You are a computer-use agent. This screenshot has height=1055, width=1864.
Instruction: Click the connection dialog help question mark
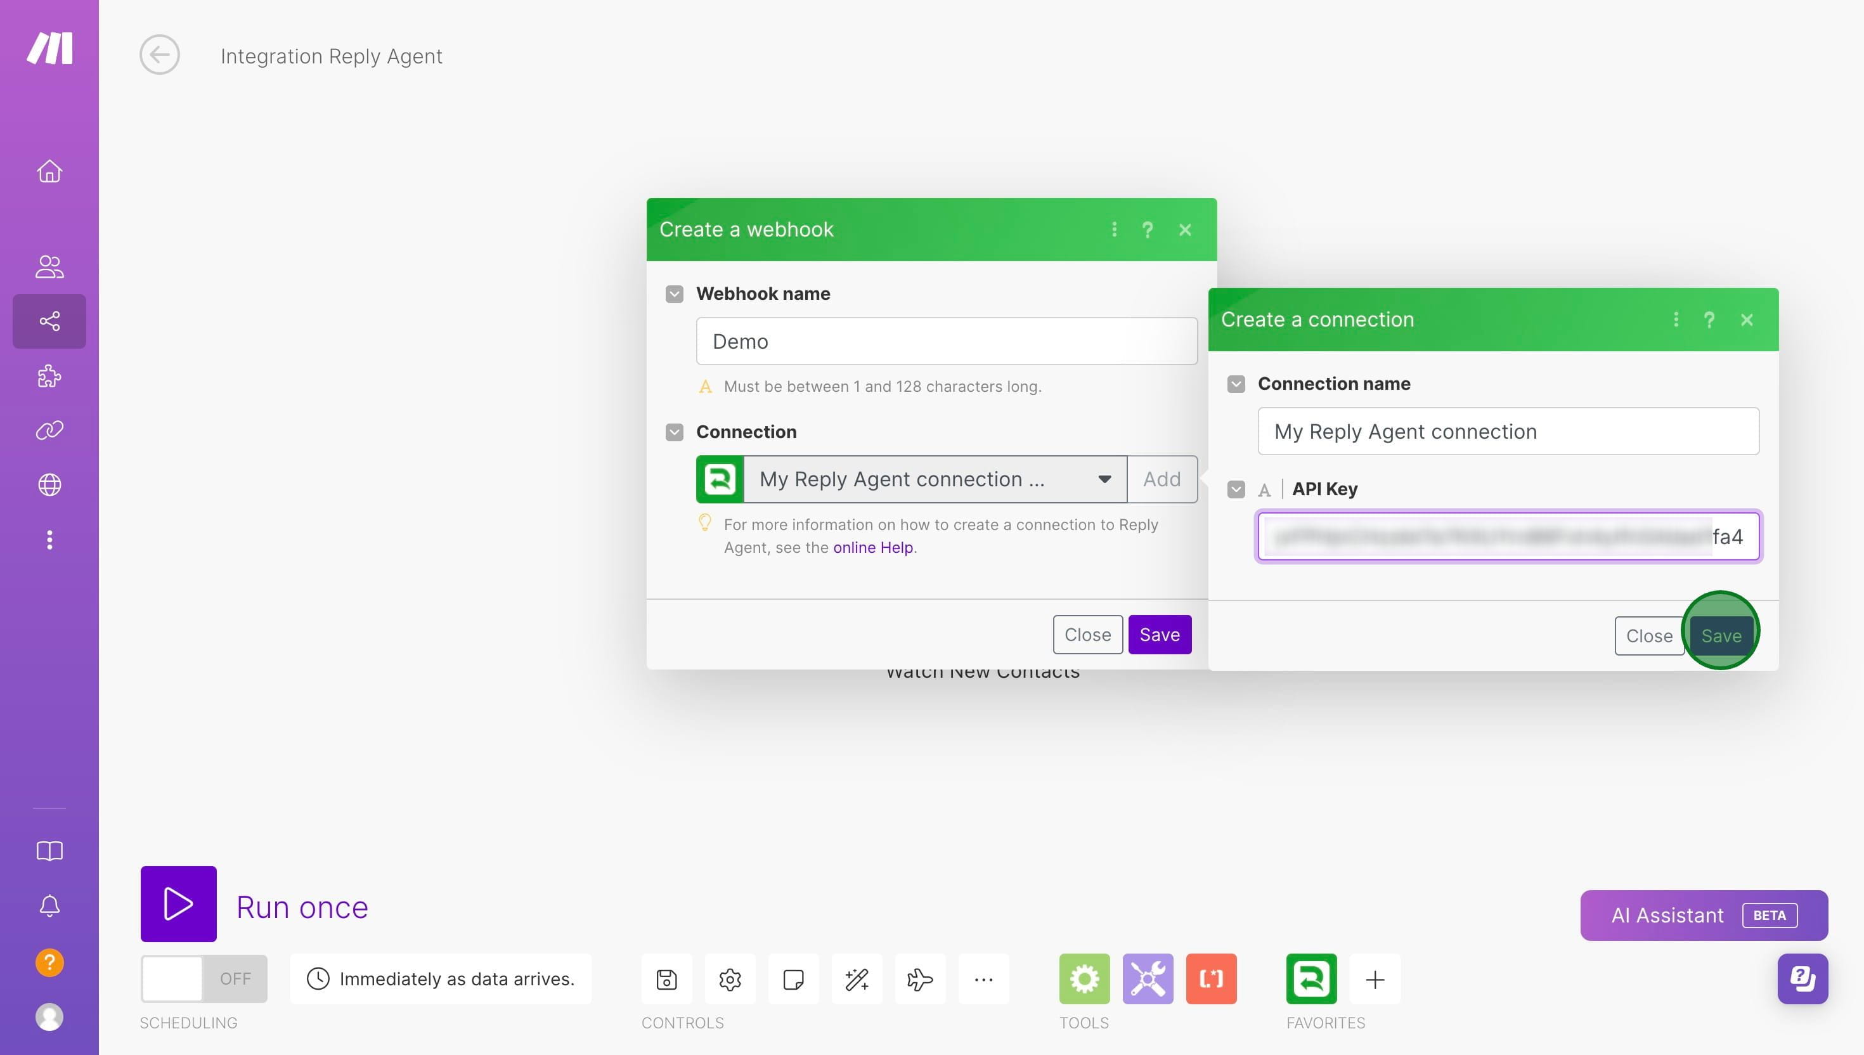(1709, 320)
